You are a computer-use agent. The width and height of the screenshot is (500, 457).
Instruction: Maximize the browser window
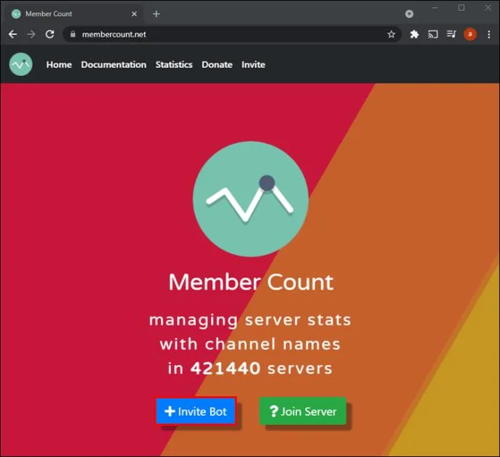click(x=461, y=8)
